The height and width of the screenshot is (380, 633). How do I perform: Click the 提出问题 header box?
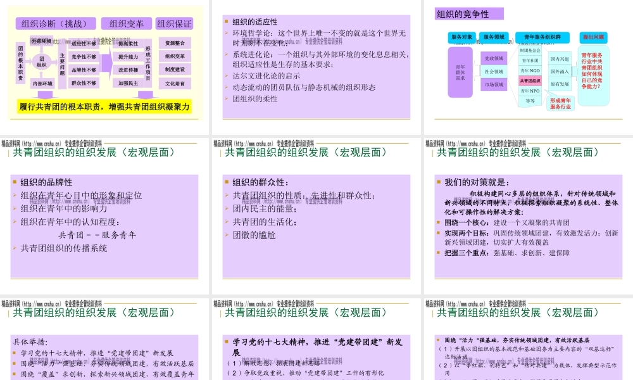(593, 37)
